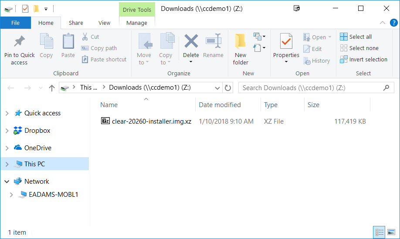Switch to Details view in status bar
The height and width of the screenshot is (239, 400).
(x=379, y=232)
